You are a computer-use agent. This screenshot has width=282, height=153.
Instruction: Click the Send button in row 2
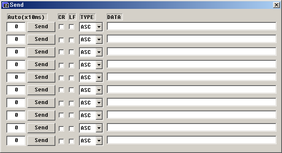[41, 39]
